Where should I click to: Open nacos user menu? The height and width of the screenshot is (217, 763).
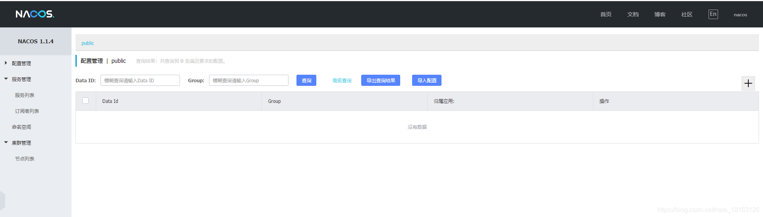740,15
